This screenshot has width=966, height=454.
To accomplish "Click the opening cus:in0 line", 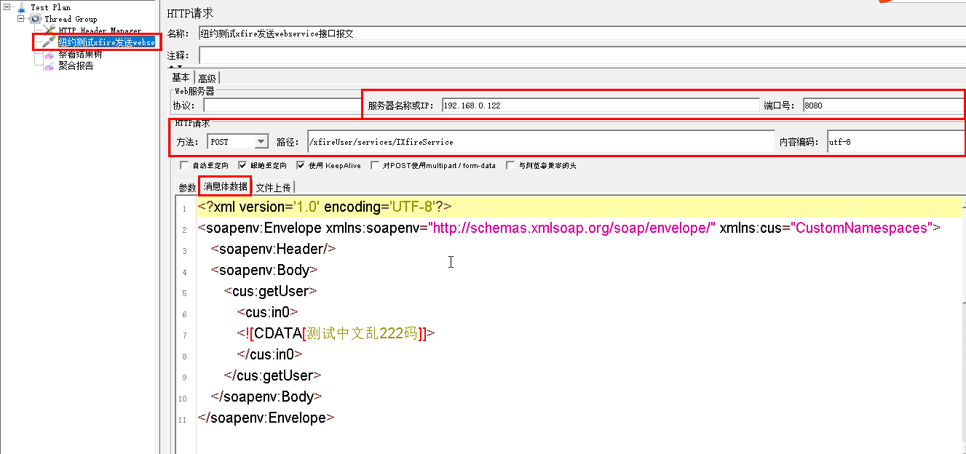I will (267, 312).
